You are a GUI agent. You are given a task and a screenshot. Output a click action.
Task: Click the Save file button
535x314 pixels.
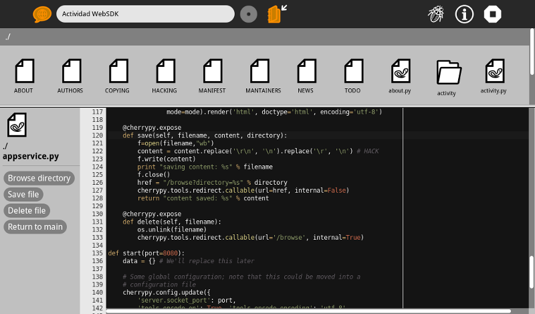[23, 194]
